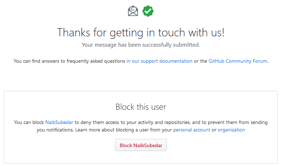282x166 pixels.
Task: Open the 'in our support documentation' link
Action: point(159,61)
